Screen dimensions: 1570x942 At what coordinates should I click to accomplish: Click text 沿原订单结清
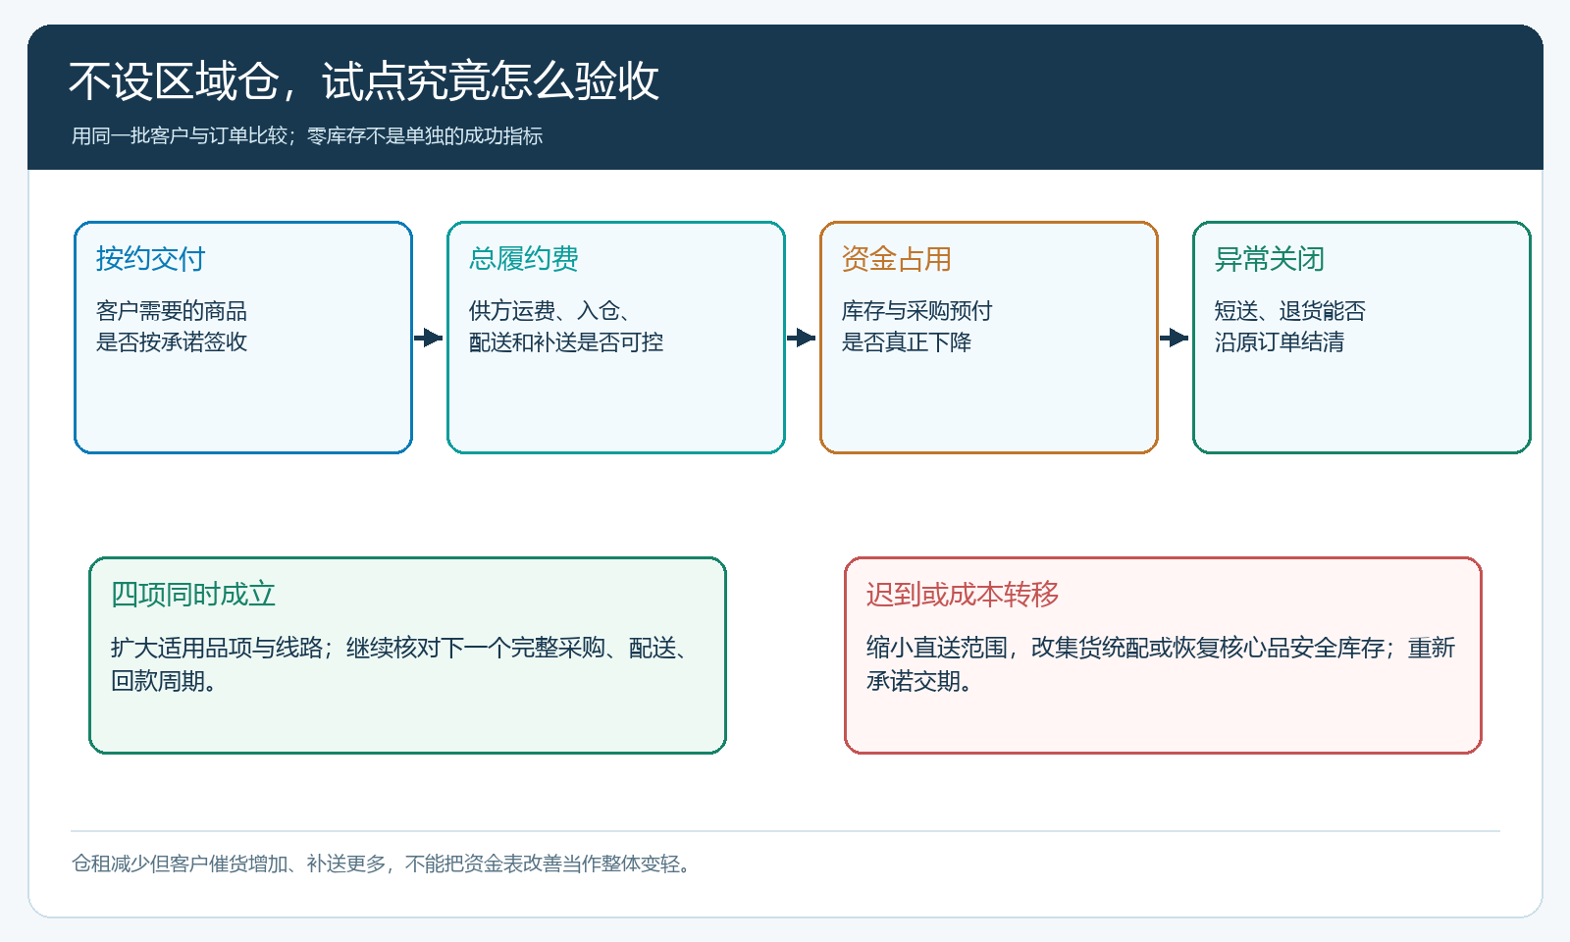coord(1280,342)
